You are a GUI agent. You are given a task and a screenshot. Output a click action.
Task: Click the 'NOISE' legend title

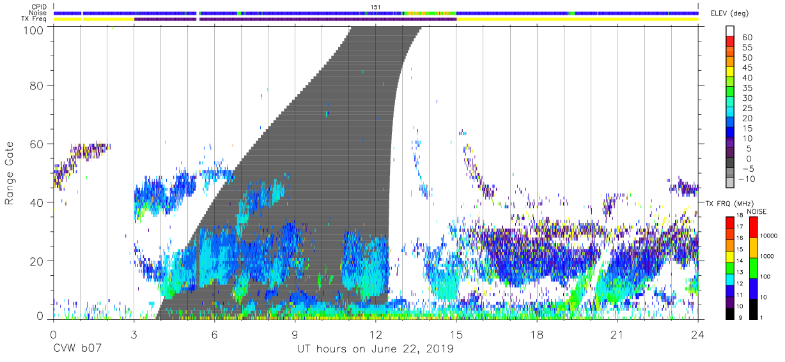758,211
